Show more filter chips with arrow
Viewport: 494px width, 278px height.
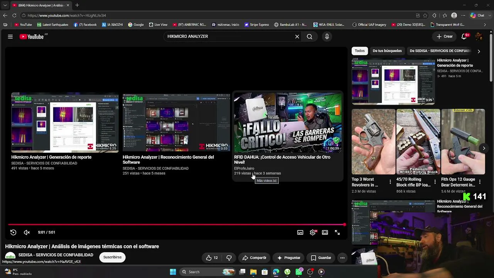point(479,51)
